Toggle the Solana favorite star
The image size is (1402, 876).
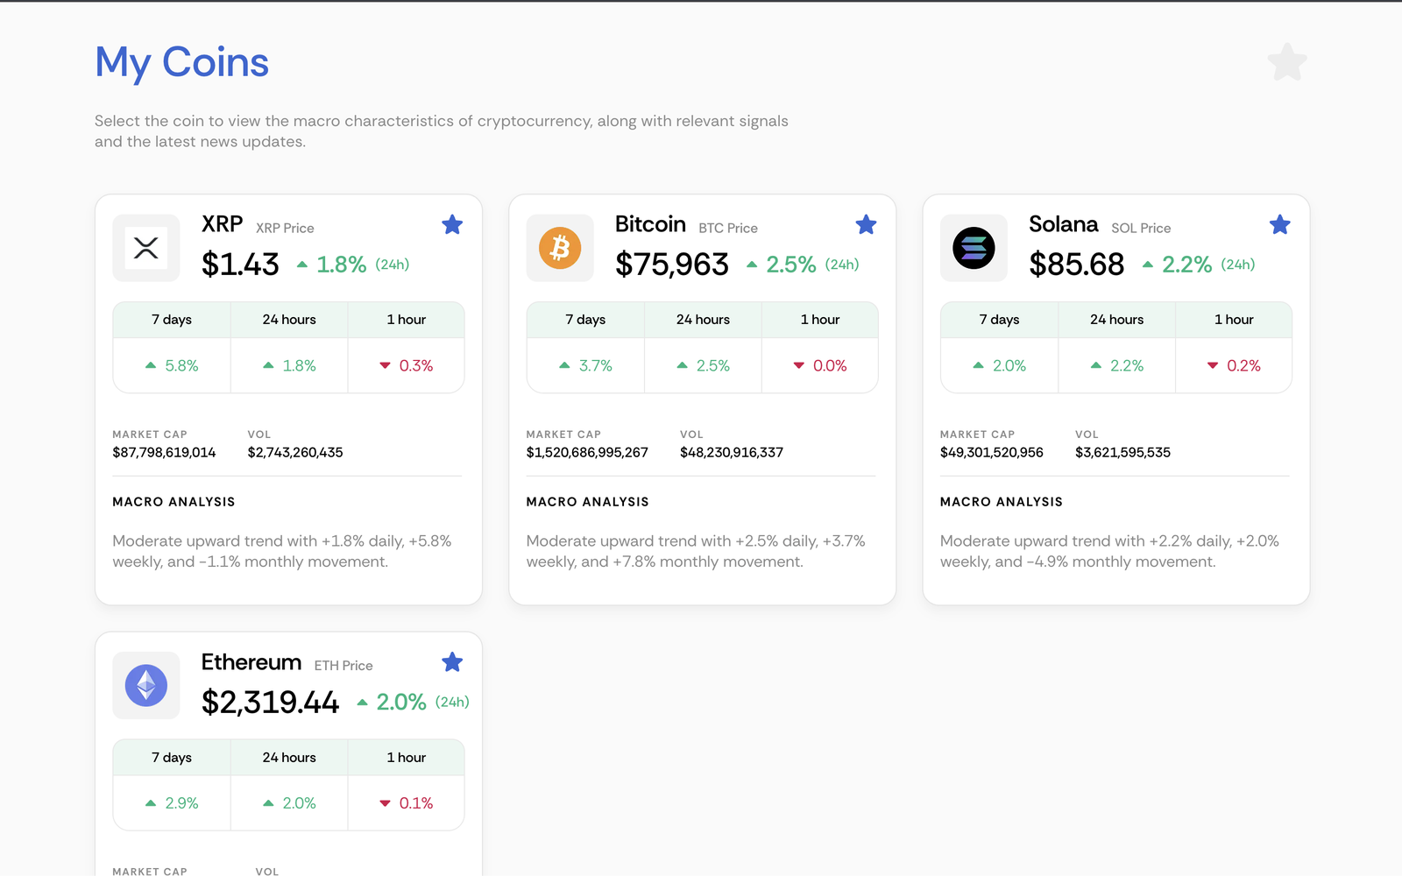click(x=1280, y=225)
